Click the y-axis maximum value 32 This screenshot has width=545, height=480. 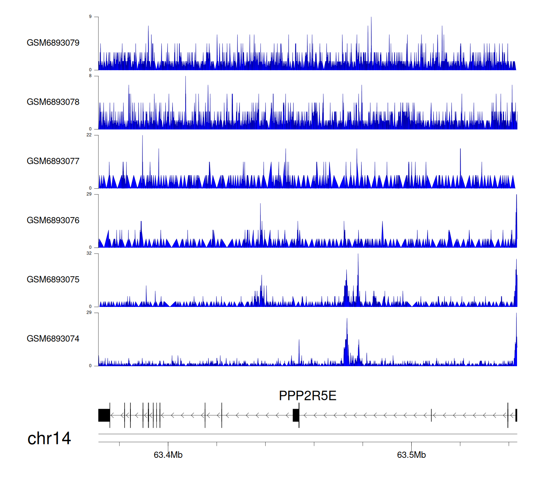[x=89, y=253]
